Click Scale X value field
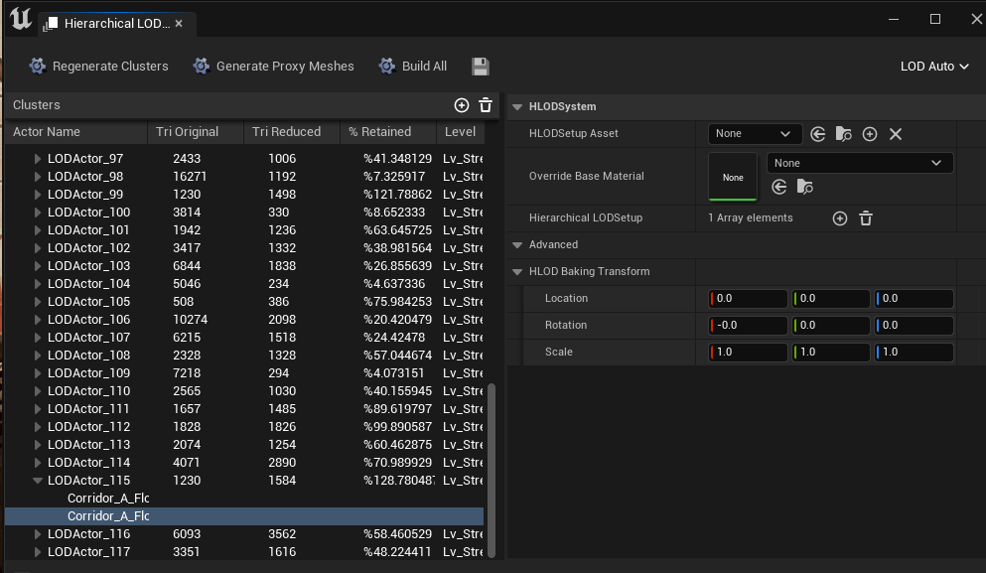This screenshot has width=986, height=573. (x=748, y=352)
